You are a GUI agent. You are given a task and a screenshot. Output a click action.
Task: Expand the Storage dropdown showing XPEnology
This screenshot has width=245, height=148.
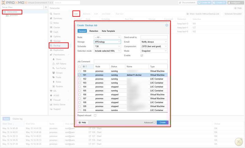[119, 42]
